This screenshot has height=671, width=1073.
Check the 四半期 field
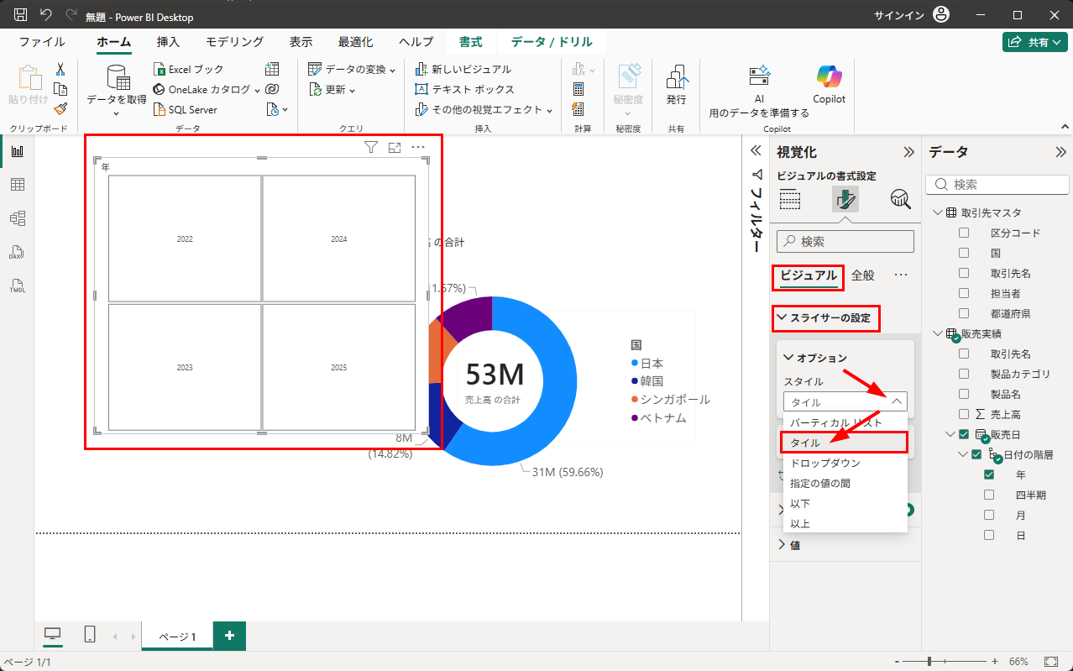tap(990, 495)
